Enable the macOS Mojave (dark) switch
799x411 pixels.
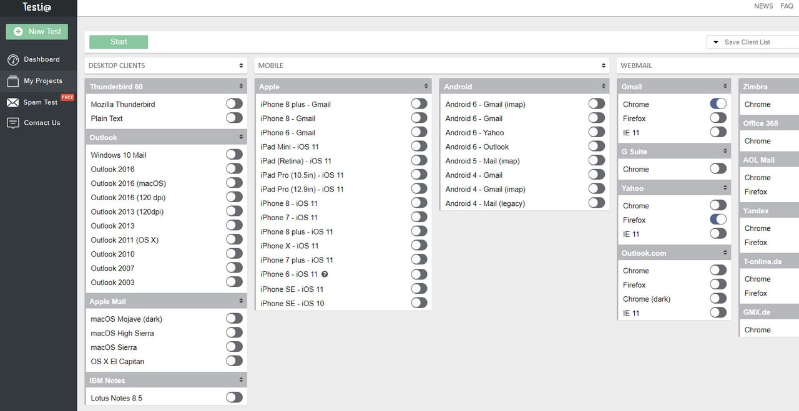click(234, 319)
